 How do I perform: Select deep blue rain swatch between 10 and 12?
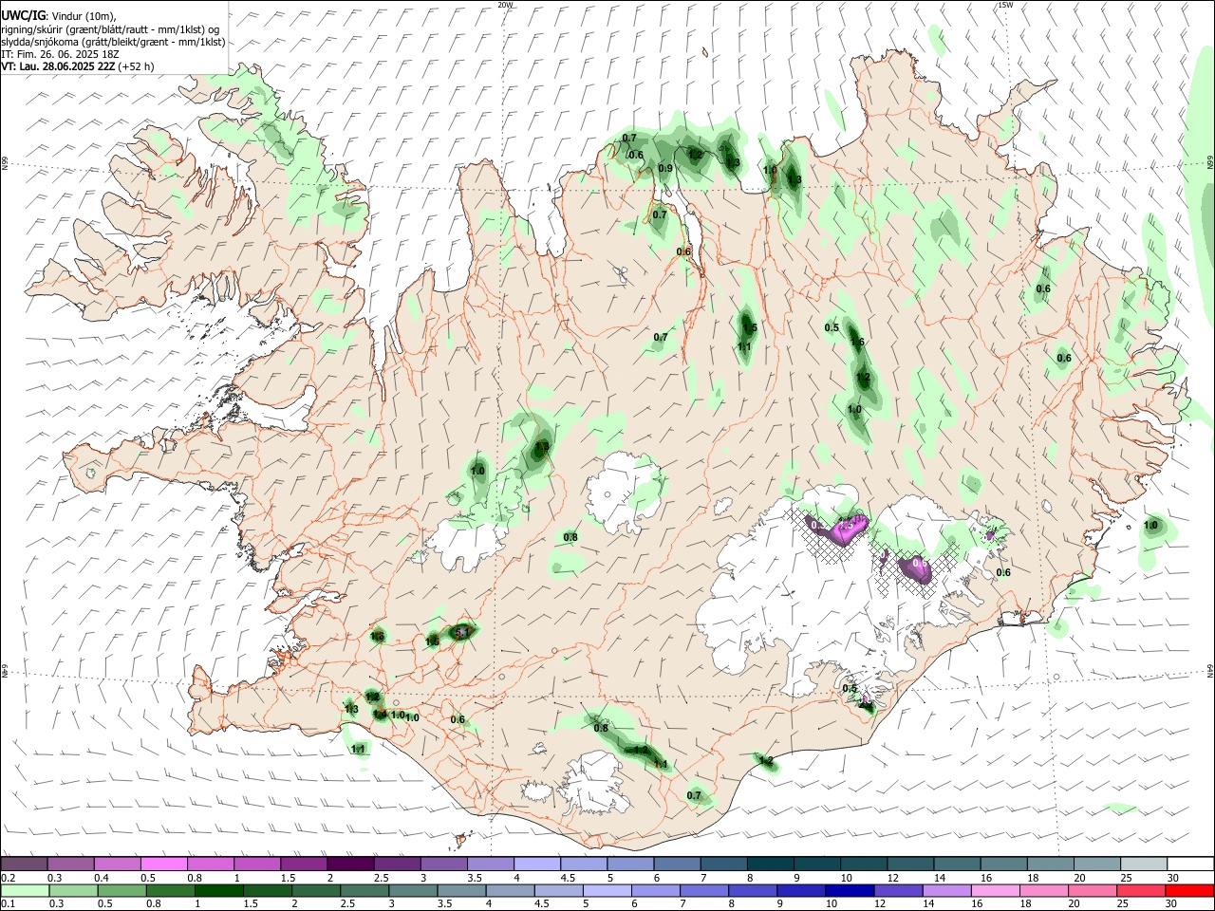tap(851, 891)
